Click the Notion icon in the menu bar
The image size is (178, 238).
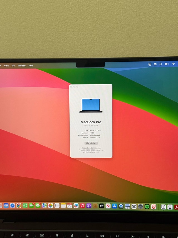point(150,64)
